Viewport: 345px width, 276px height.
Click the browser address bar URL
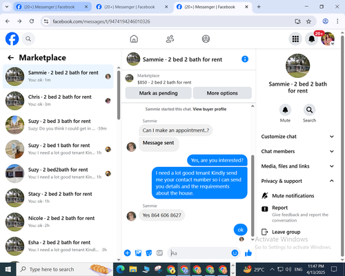[101, 21]
